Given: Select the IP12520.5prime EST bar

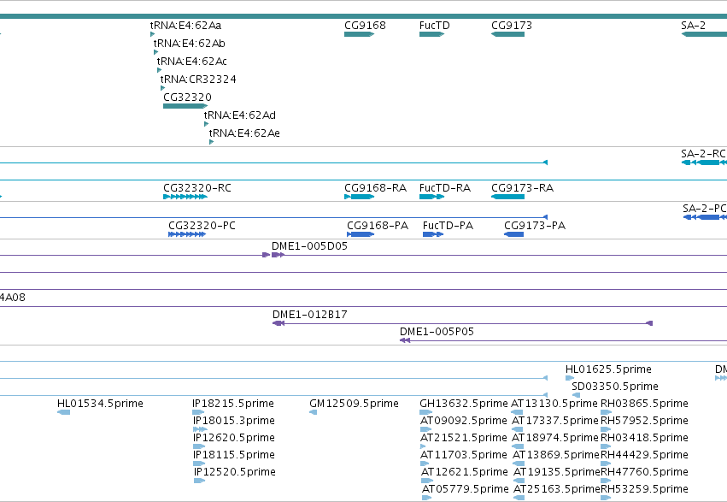Looking at the screenshot, I should pyautogui.click(x=199, y=481).
